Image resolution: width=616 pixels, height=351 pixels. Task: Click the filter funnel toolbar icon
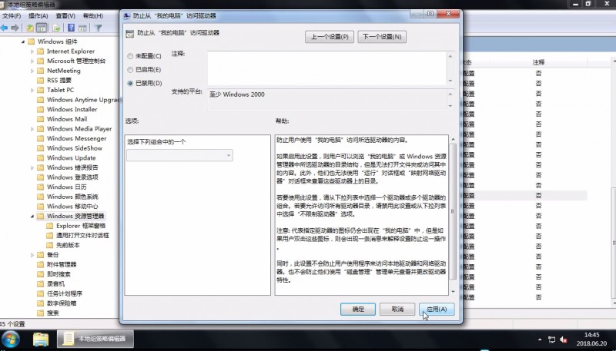(x=98, y=28)
